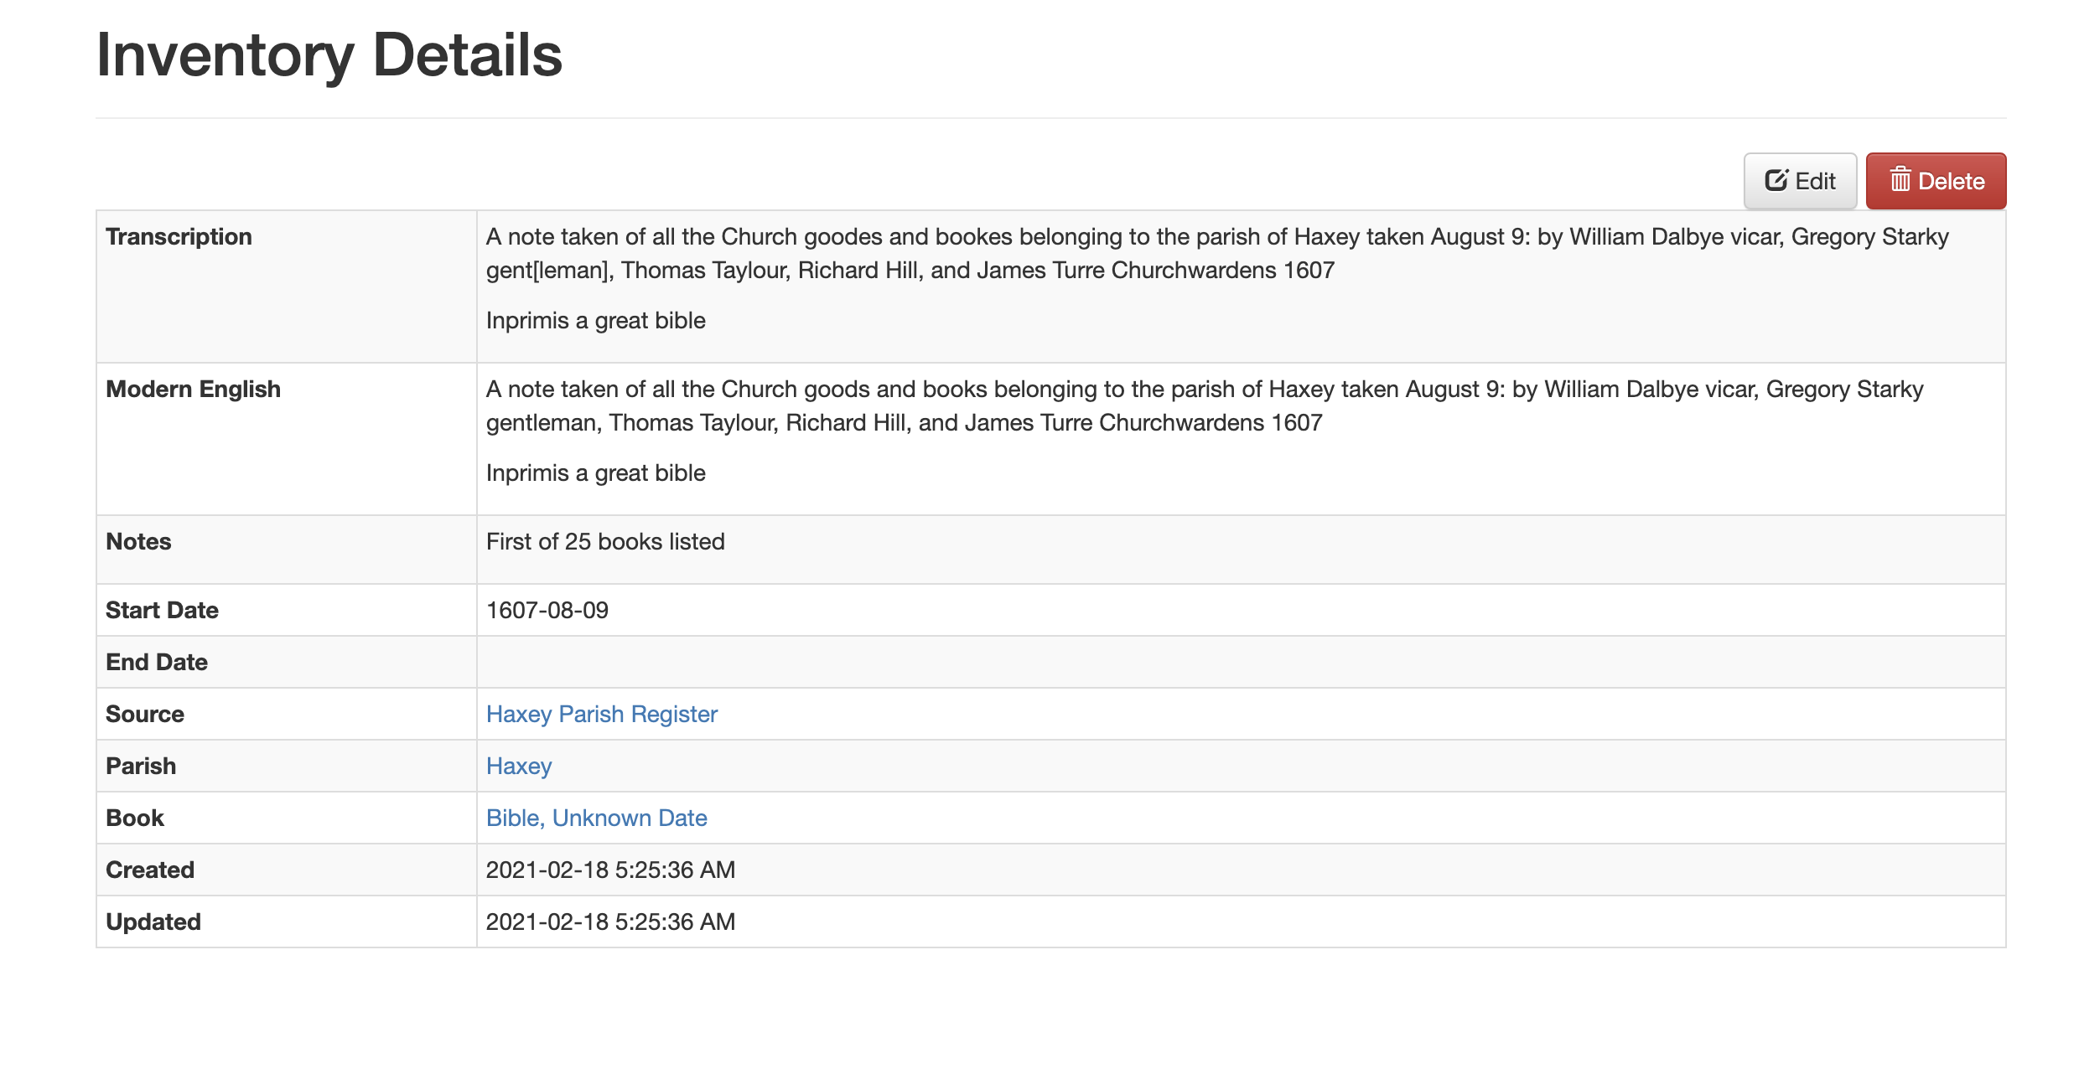This screenshot has width=2079, height=1079.
Task: Select the Modern English row label
Action: pos(194,389)
